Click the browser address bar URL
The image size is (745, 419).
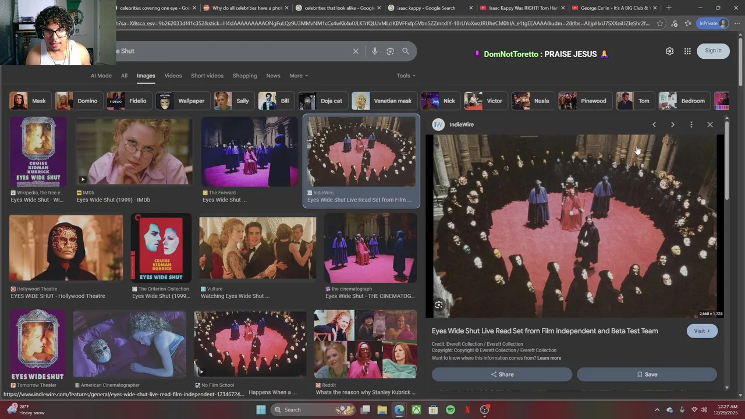[384, 23]
